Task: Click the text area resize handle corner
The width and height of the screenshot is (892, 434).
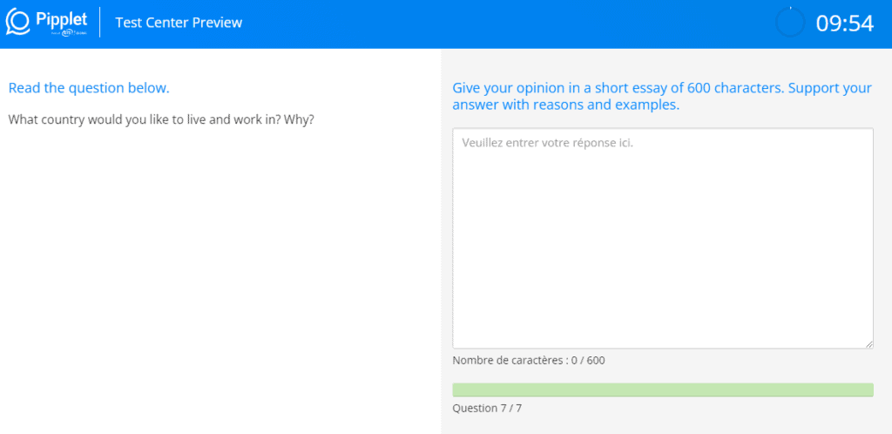Action: pyautogui.click(x=869, y=345)
